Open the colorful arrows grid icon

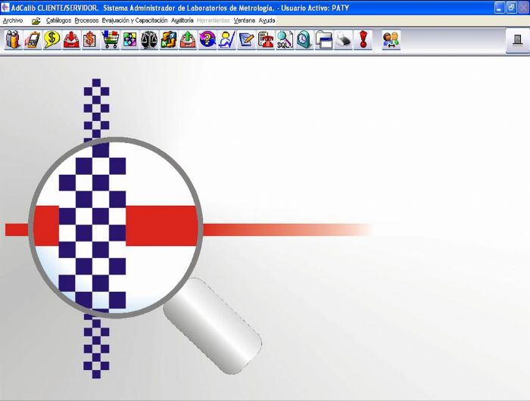(129, 39)
